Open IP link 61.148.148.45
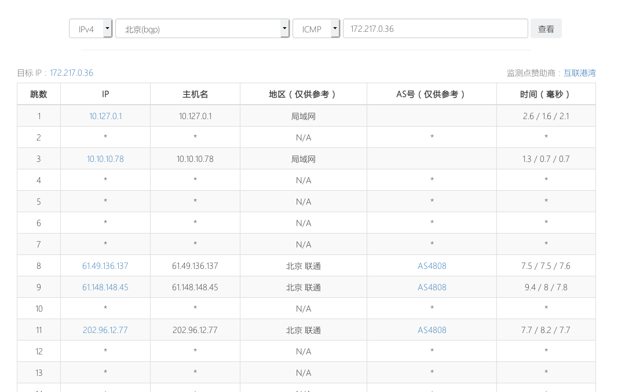The image size is (625, 392). coord(105,287)
